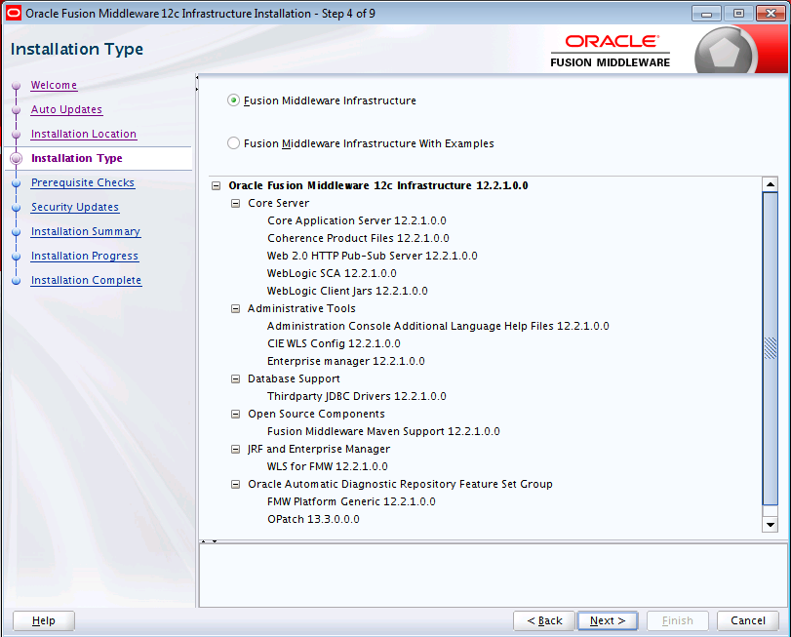Click the Help button

pyautogui.click(x=43, y=620)
